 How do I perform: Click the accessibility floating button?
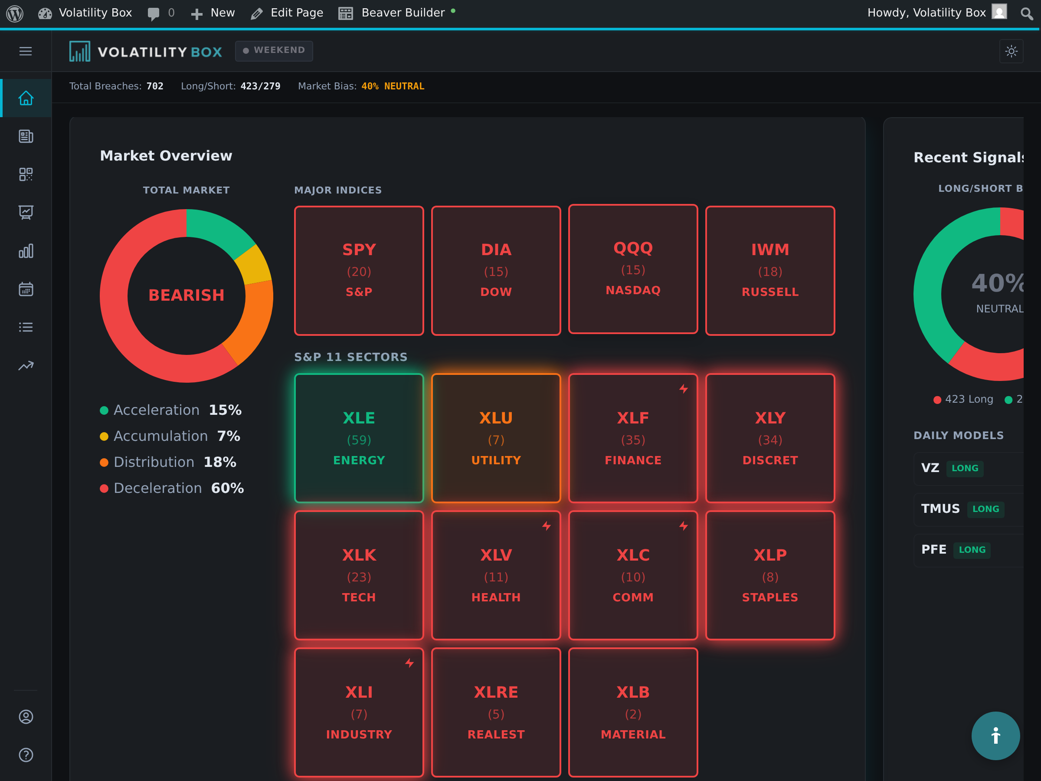995,735
